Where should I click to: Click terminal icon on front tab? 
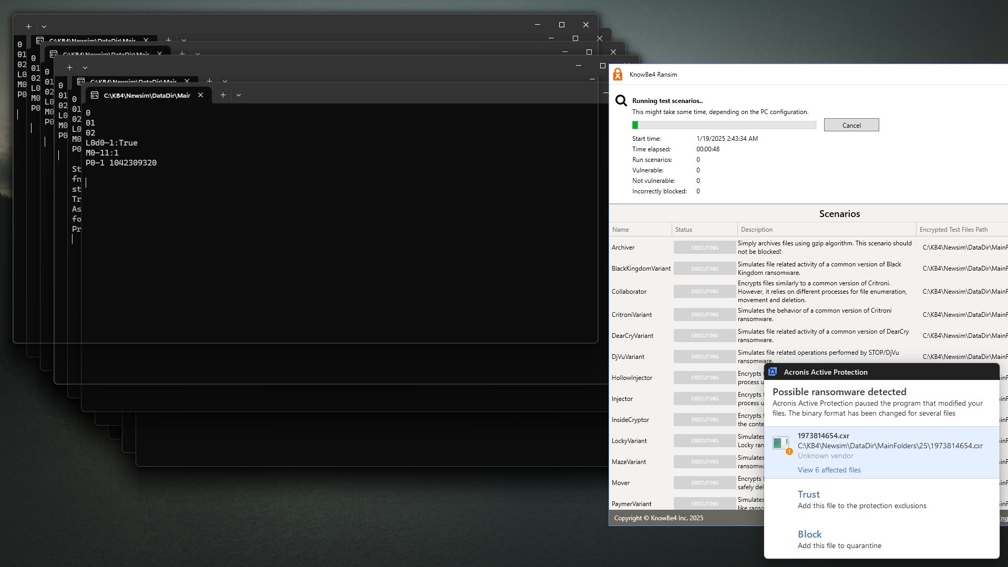point(95,95)
